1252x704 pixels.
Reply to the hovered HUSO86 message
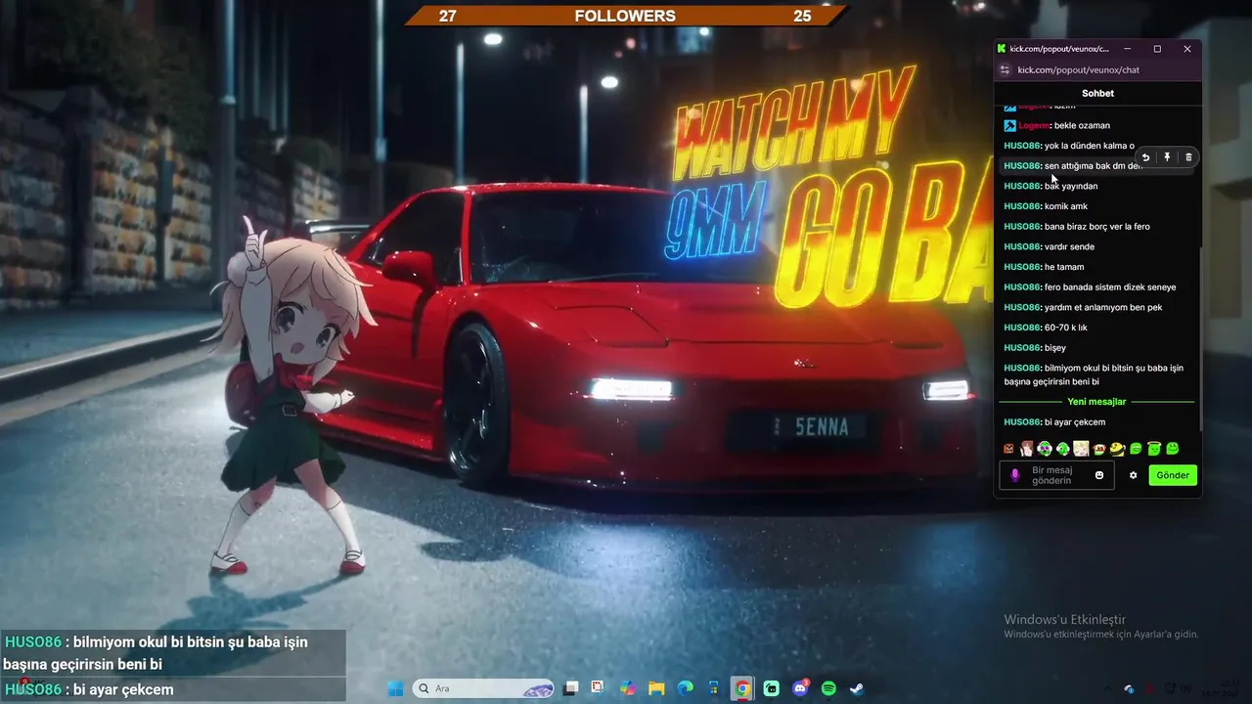pyautogui.click(x=1145, y=157)
